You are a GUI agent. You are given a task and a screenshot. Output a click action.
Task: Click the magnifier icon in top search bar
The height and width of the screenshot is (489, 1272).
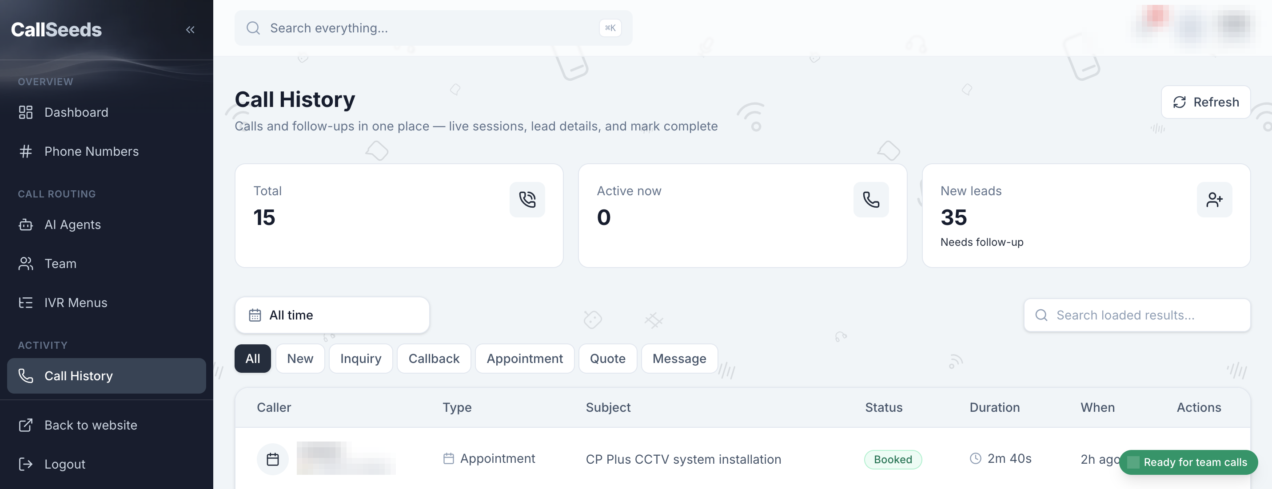click(253, 28)
